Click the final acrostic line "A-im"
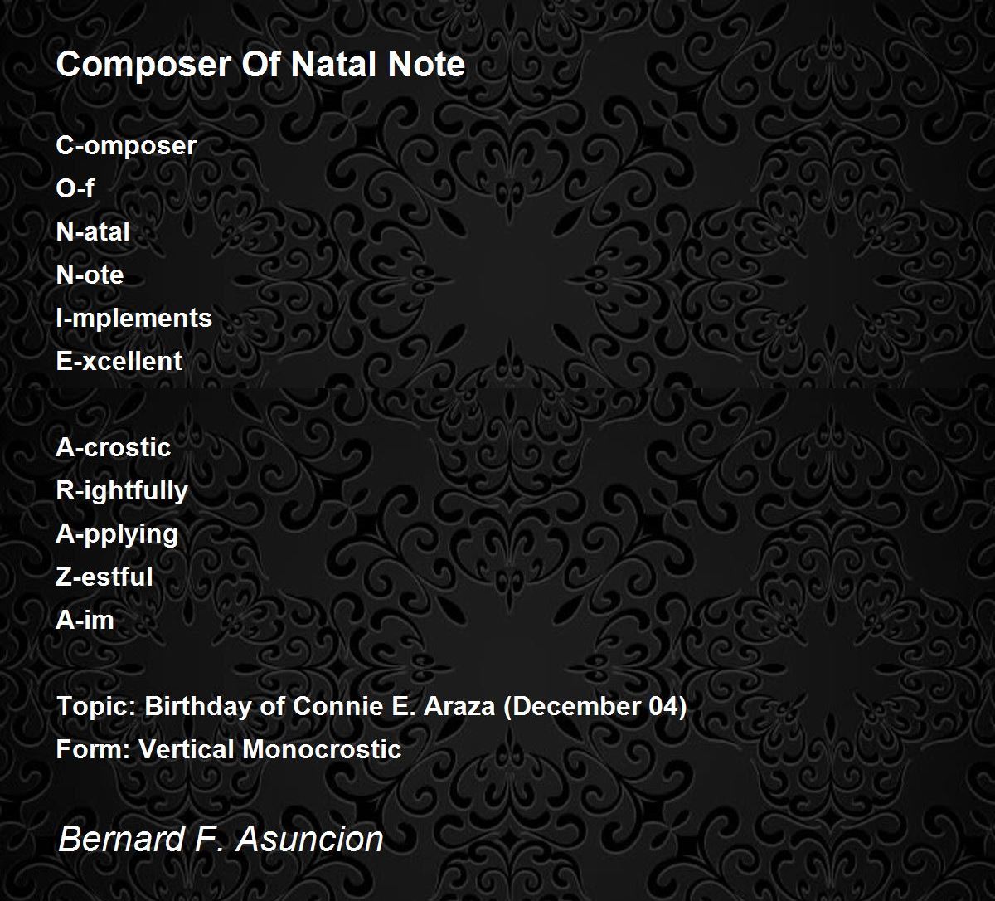 (85, 620)
